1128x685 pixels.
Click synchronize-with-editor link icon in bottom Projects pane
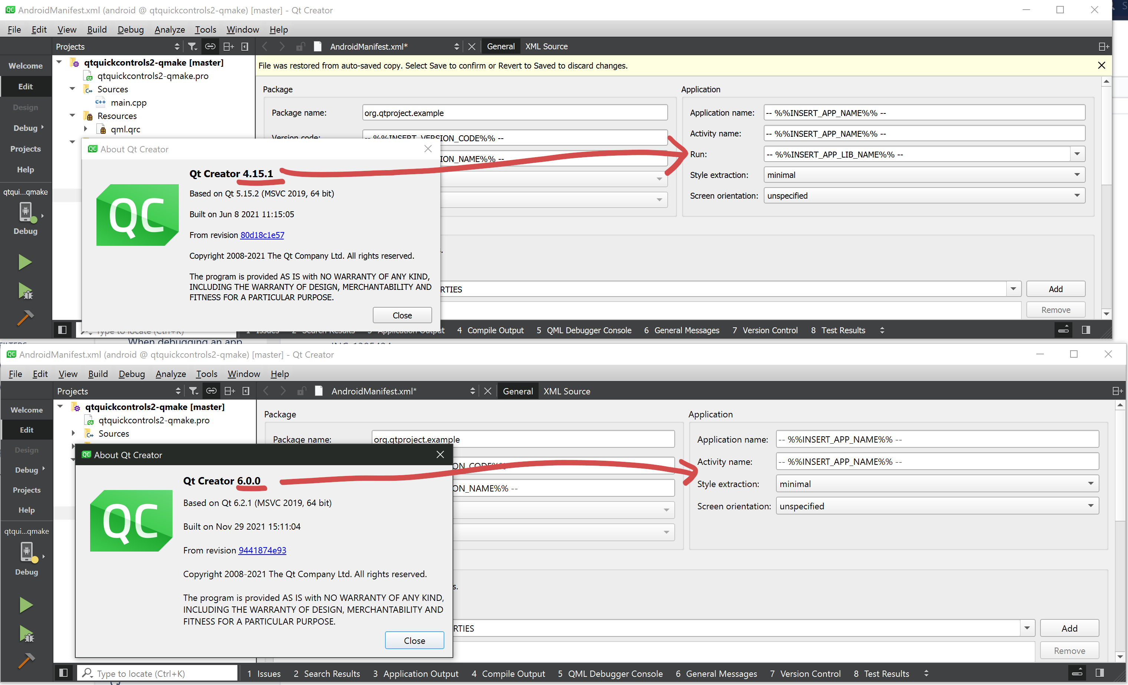[x=211, y=391]
